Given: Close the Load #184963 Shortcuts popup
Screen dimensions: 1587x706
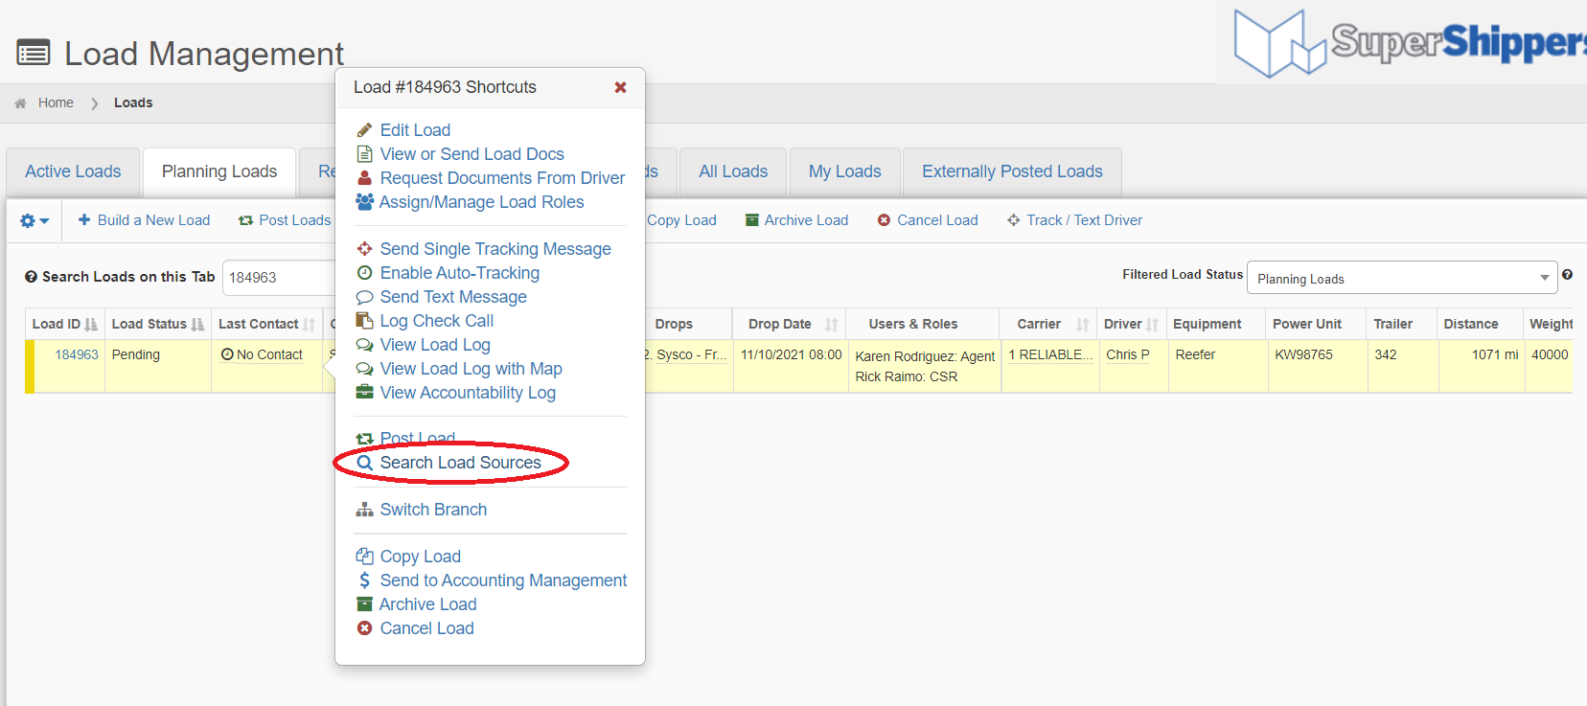Looking at the screenshot, I should 620,87.
